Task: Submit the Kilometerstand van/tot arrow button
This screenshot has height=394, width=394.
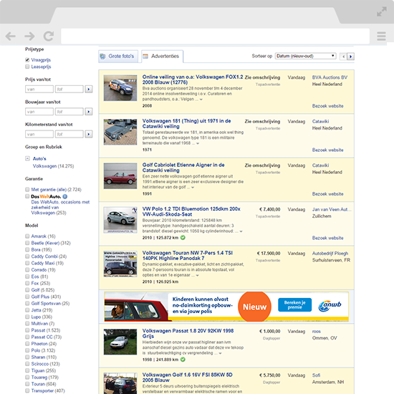Action: tap(88, 134)
